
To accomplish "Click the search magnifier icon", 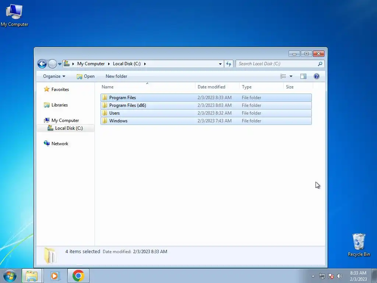I will click(x=320, y=64).
